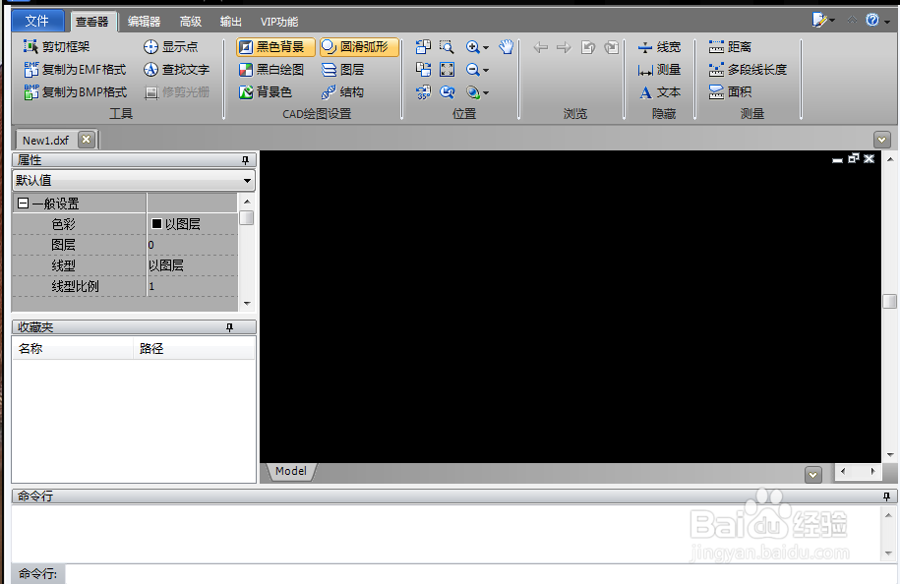This screenshot has width=900, height=584.
Task: Click the rotate by 35° angle icon
Action: [423, 91]
